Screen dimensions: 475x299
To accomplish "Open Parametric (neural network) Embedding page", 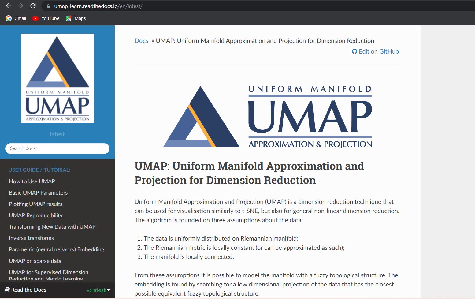I will (57, 249).
